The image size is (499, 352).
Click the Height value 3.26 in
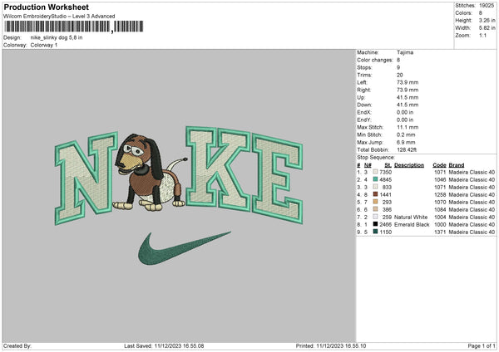point(487,20)
